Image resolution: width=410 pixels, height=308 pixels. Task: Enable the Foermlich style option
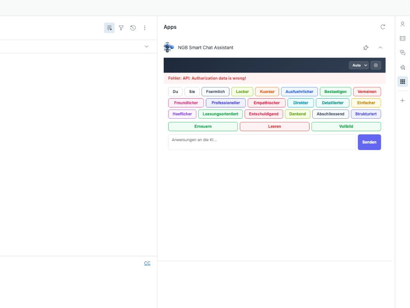point(215,91)
